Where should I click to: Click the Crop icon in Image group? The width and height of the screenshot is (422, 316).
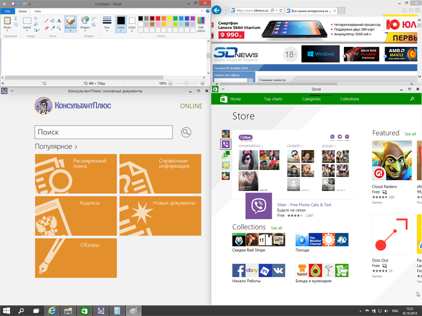point(36,18)
